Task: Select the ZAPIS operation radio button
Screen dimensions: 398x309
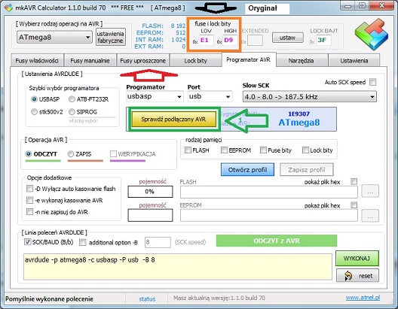Action: tap(71, 154)
